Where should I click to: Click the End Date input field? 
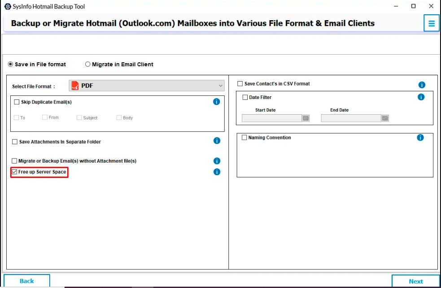tap(351, 118)
